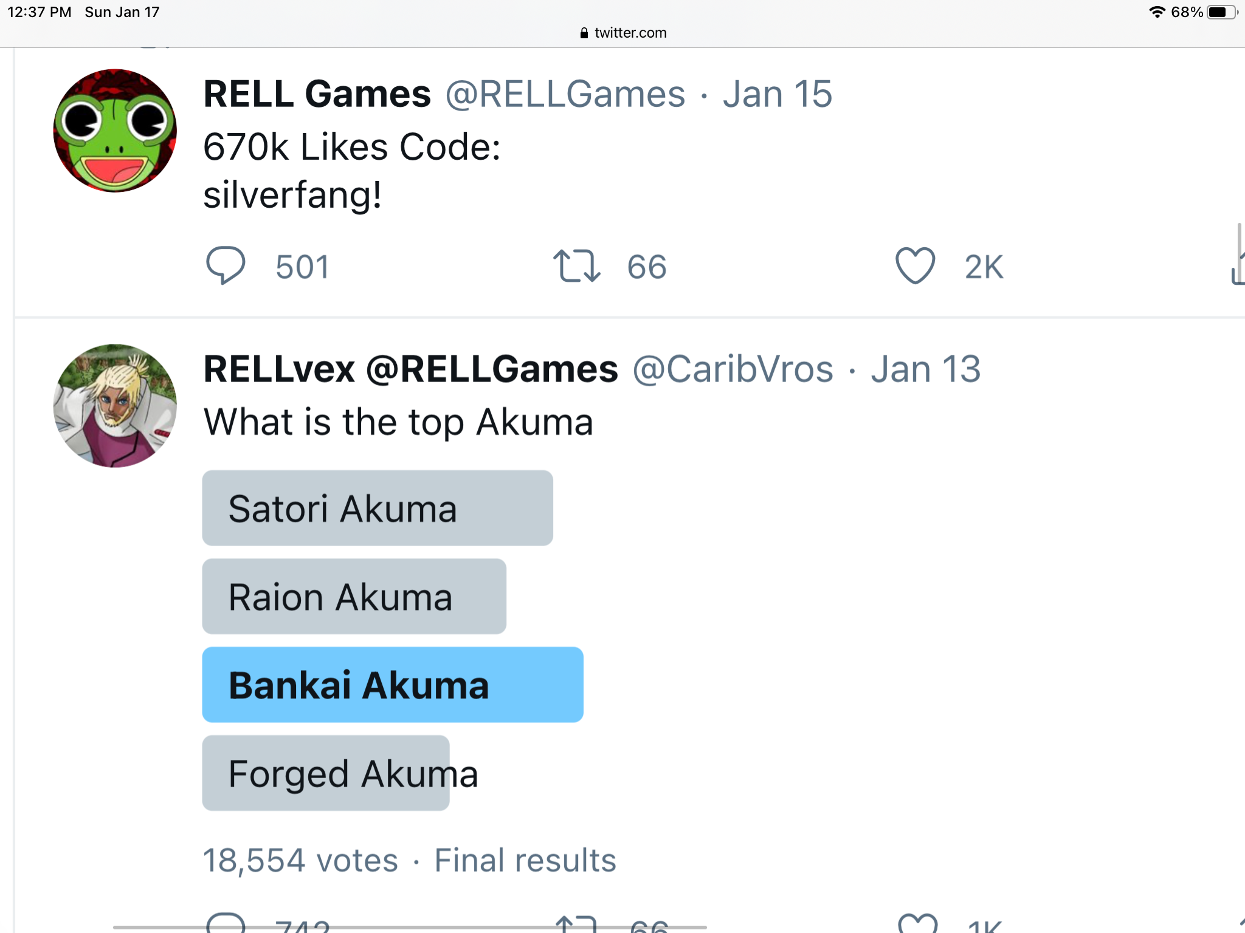Select the Raion Akuma poll option

354,596
